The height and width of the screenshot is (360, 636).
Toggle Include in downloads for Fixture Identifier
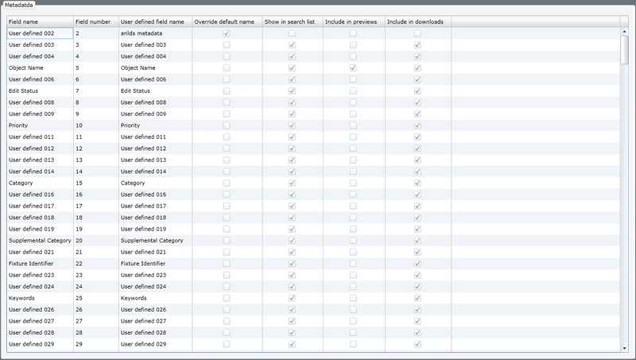point(417,263)
